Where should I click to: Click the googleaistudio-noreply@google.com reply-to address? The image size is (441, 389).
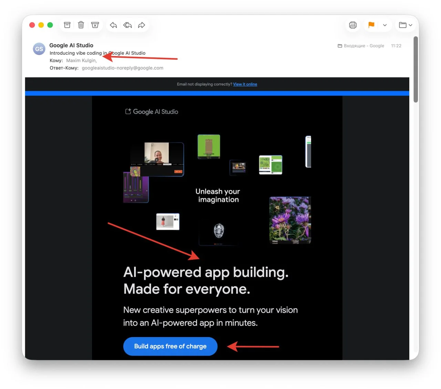pyautogui.click(x=122, y=68)
